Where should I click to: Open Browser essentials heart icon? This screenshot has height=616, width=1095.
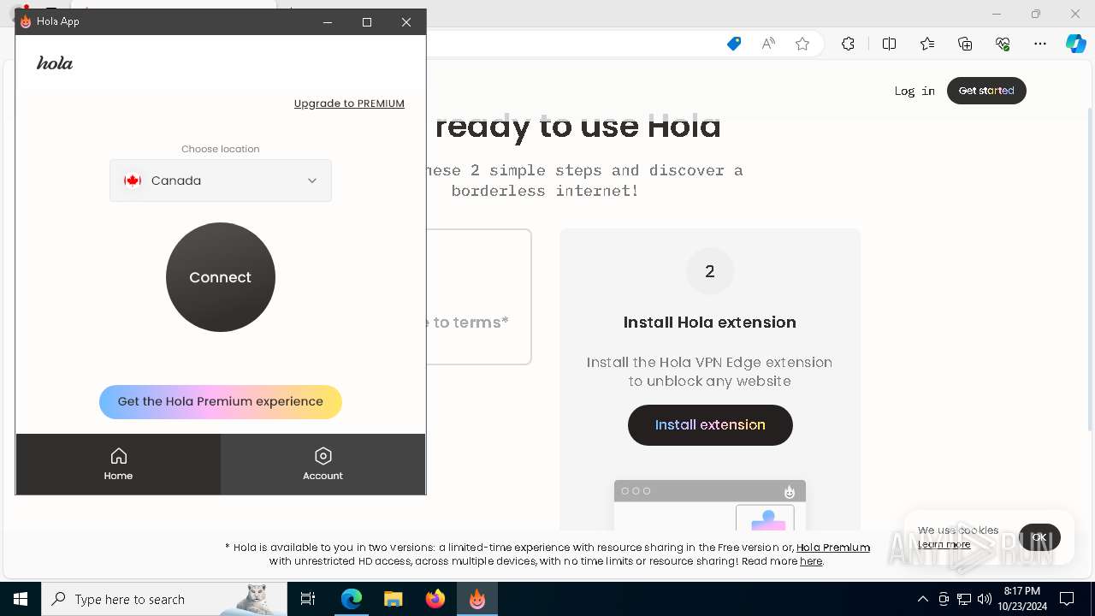[x=1003, y=44]
